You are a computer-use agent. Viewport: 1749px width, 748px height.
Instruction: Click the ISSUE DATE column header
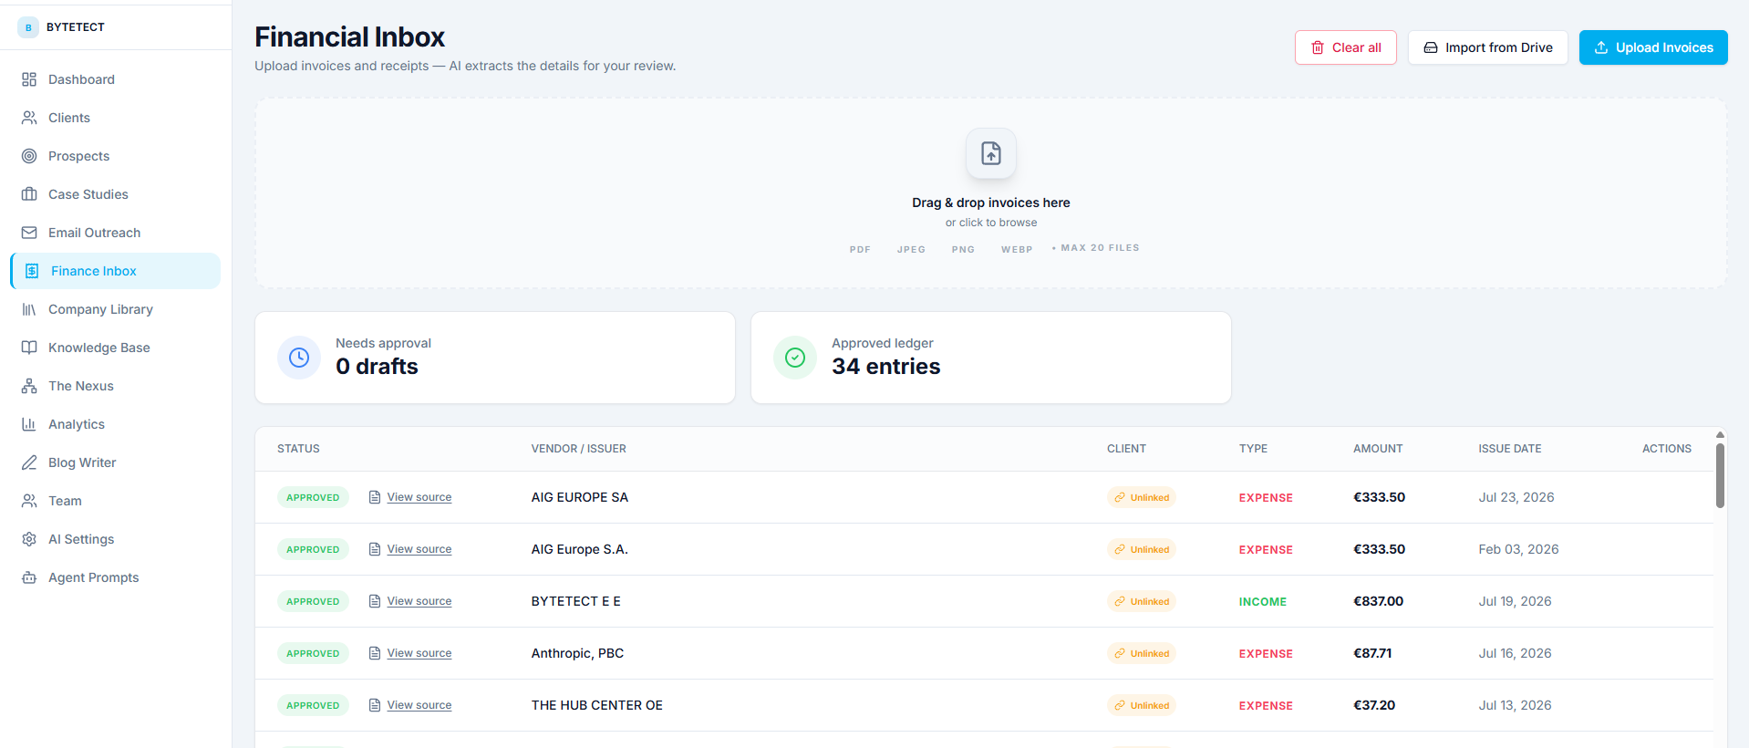tap(1510, 449)
